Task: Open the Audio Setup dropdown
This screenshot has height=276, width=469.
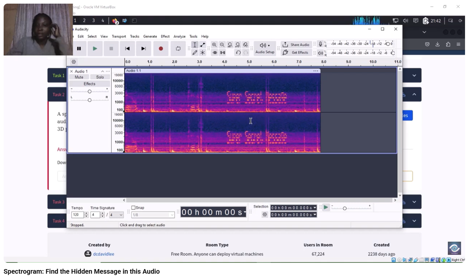Action: tap(265, 49)
